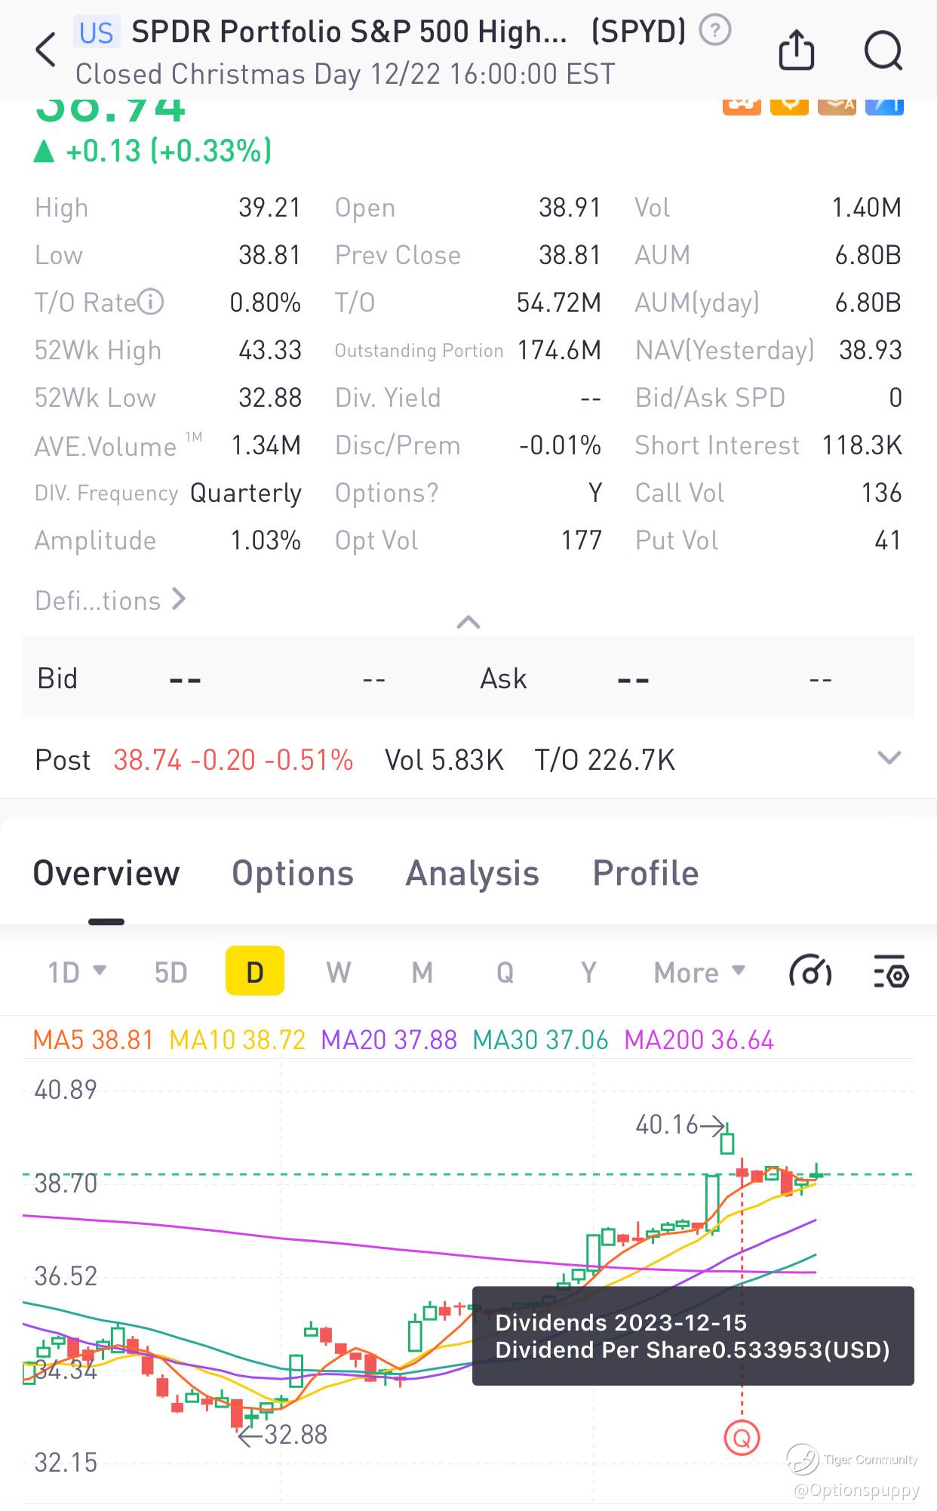Select the 5D chart period
This screenshot has height=1511, width=937.
171,972
